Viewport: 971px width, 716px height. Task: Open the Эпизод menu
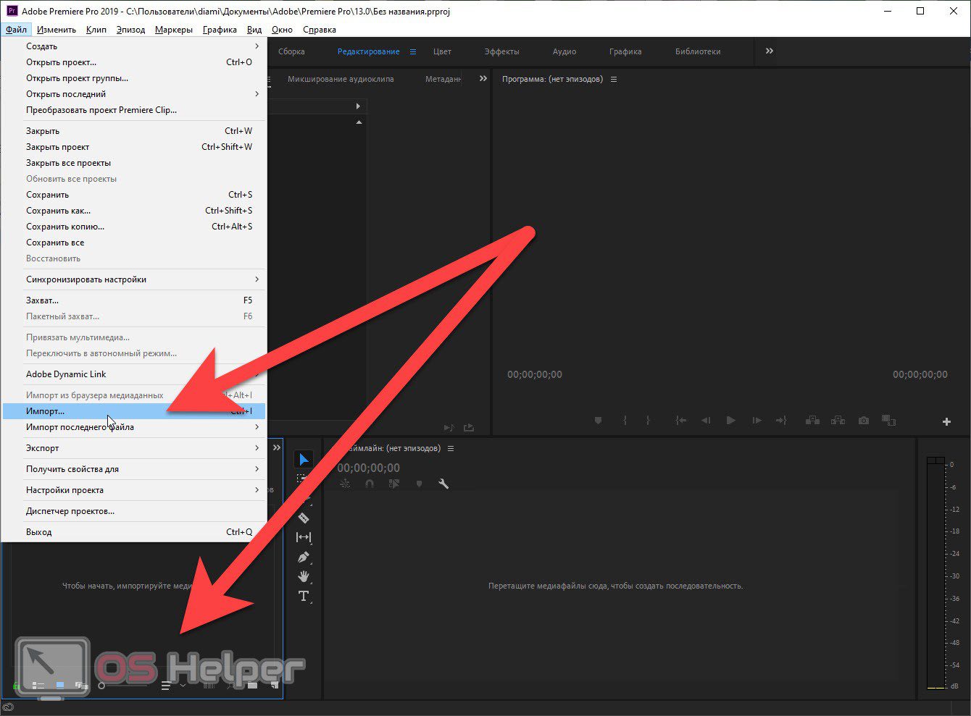(130, 30)
